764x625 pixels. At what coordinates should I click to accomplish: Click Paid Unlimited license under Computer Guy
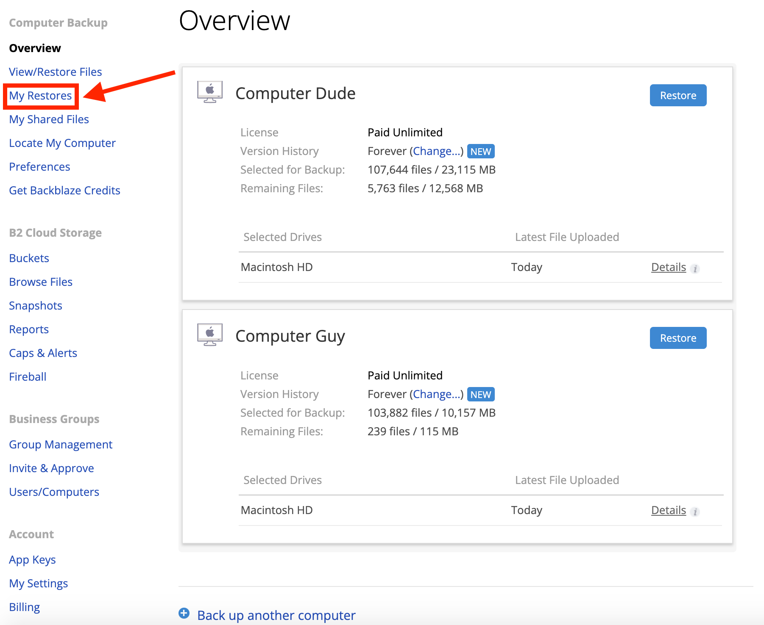(x=405, y=376)
